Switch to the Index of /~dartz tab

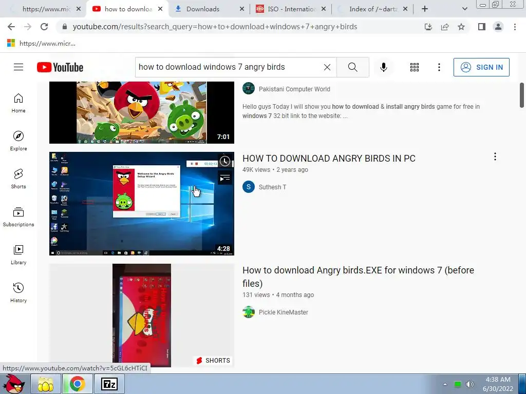373,9
